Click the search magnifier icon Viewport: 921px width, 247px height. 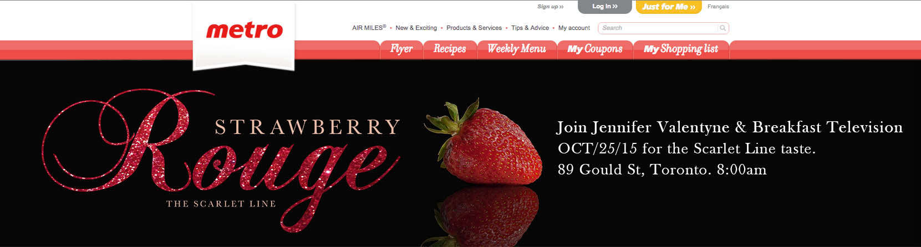(722, 28)
